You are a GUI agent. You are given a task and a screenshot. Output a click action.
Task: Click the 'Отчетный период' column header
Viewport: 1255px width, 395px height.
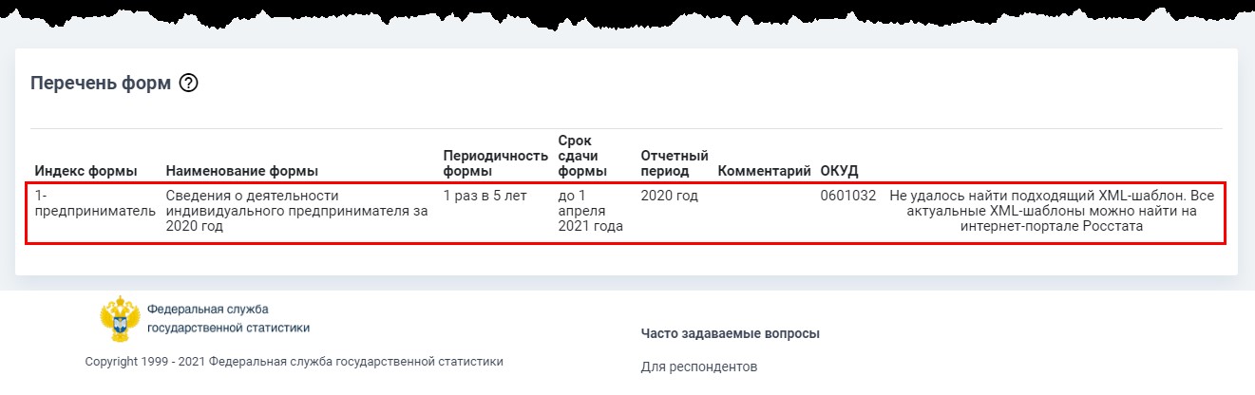675,163
